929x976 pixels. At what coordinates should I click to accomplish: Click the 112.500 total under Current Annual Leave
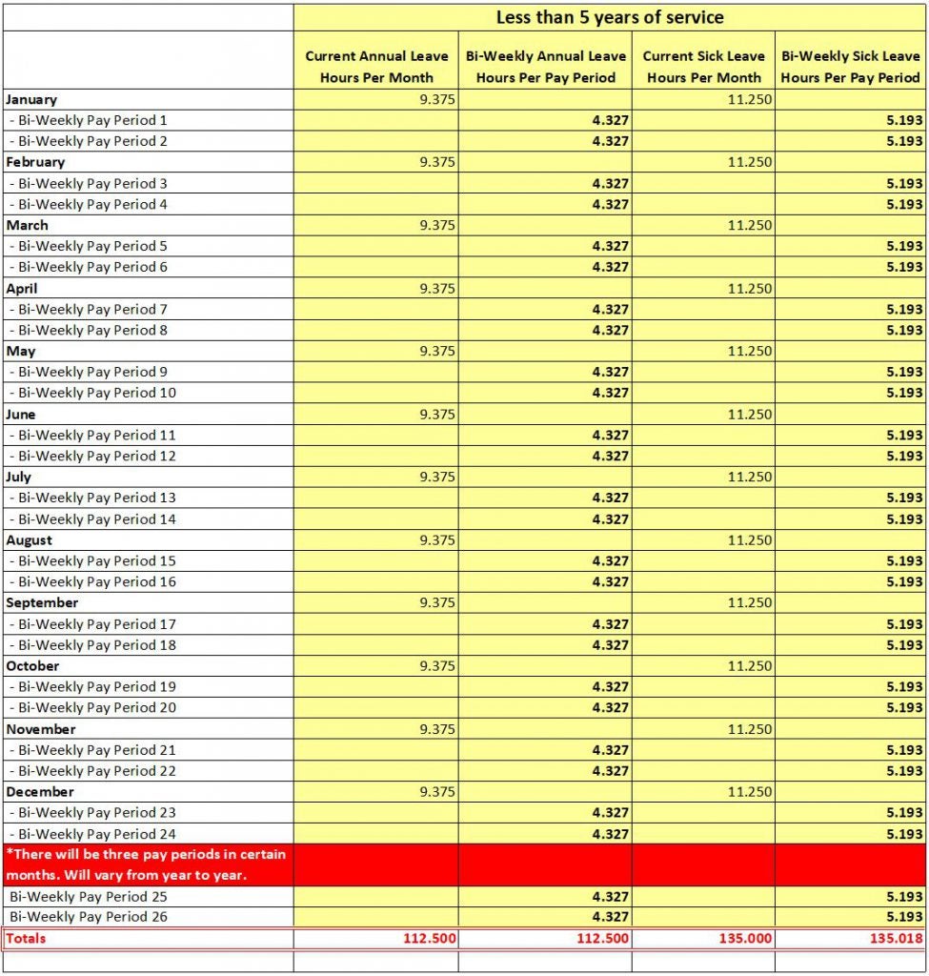(430, 939)
